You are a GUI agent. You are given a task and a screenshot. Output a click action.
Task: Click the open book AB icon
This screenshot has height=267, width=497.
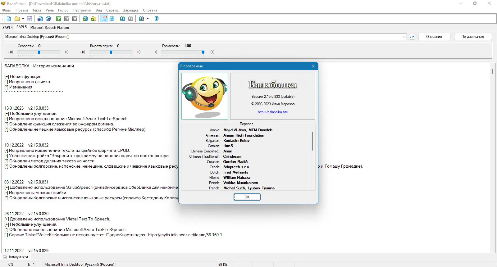[112, 19]
